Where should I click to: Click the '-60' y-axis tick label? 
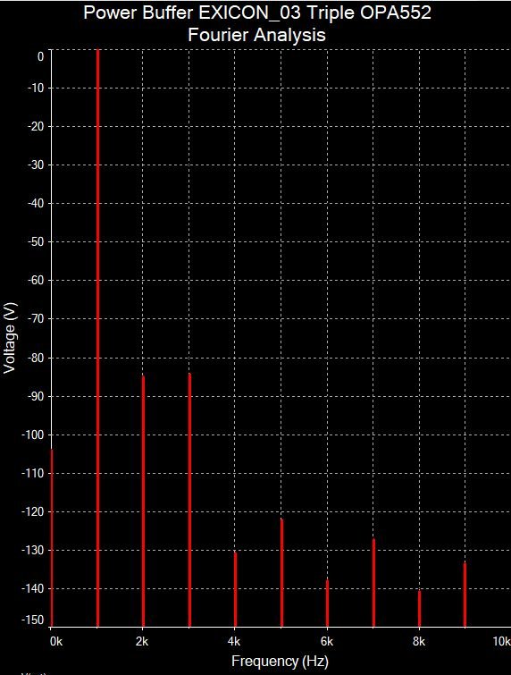click(35, 280)
